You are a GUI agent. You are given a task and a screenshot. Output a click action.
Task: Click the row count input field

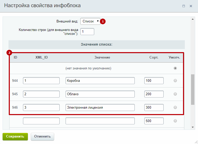tap(87, 31)
